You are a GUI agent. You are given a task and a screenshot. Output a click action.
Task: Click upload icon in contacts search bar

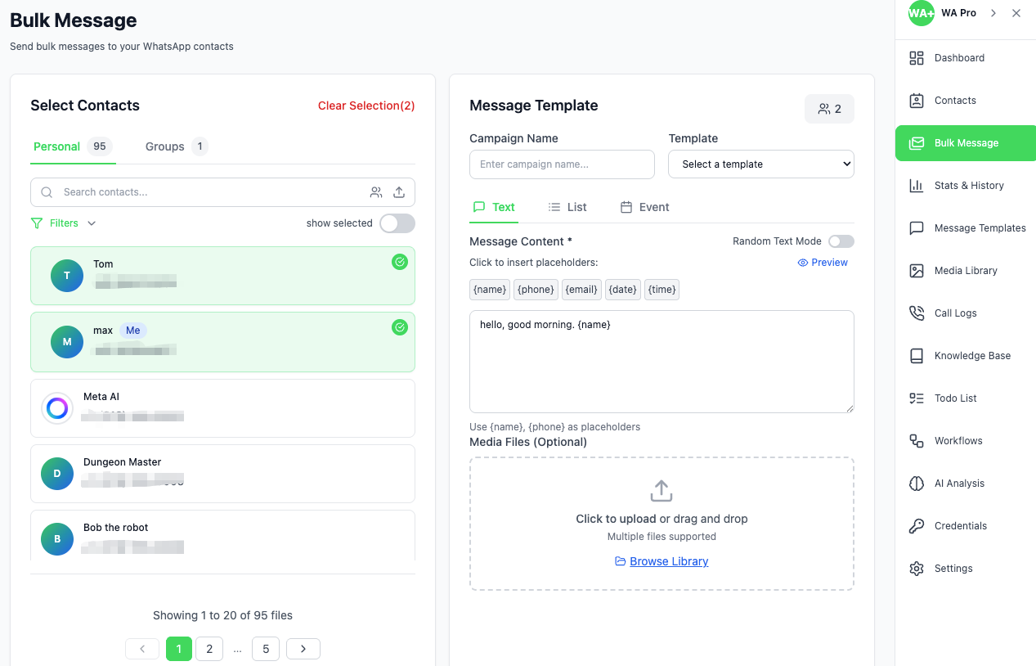click(399, 192)
